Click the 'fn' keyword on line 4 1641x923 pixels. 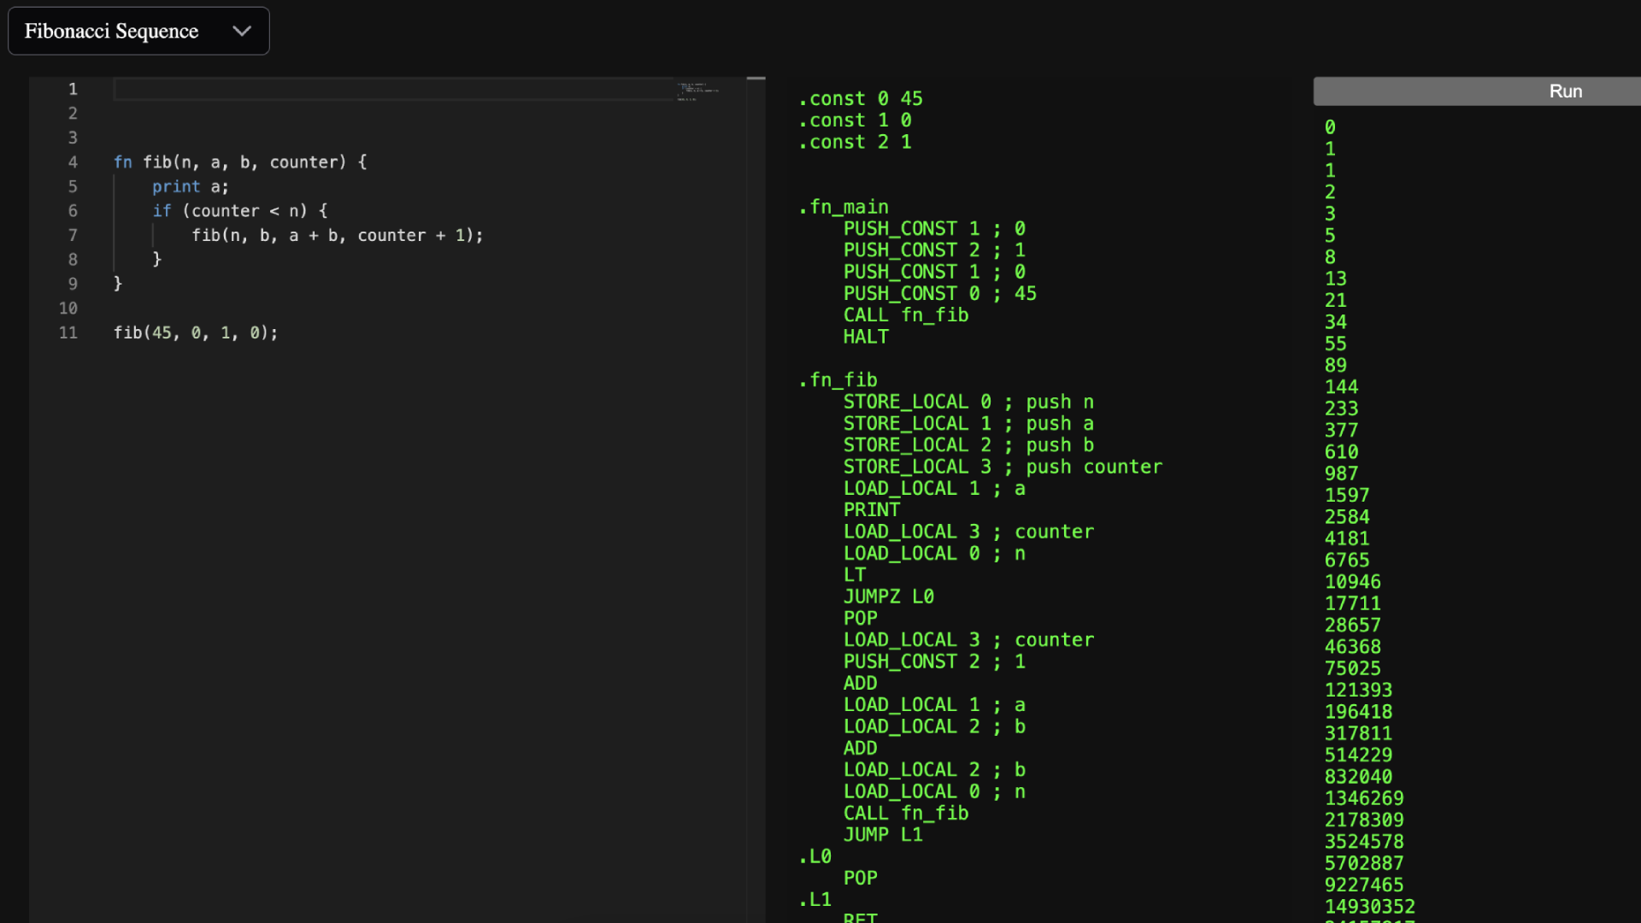pos(122,162)
